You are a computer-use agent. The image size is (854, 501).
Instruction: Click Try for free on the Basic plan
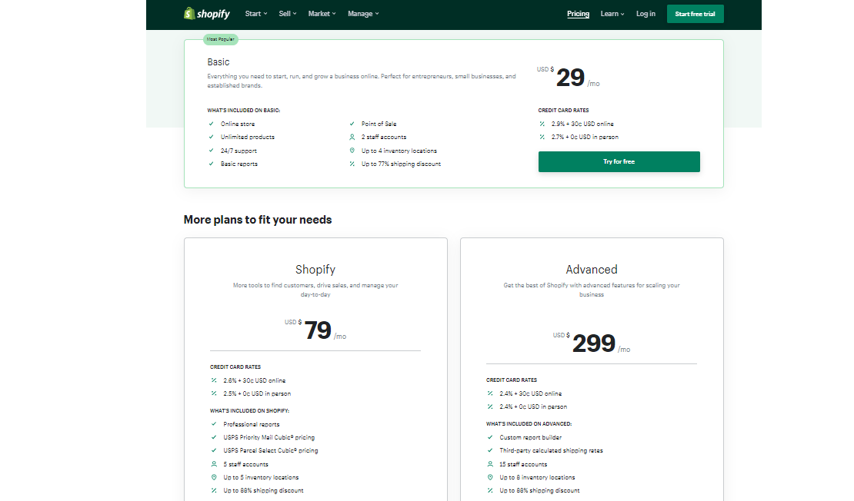619,161
